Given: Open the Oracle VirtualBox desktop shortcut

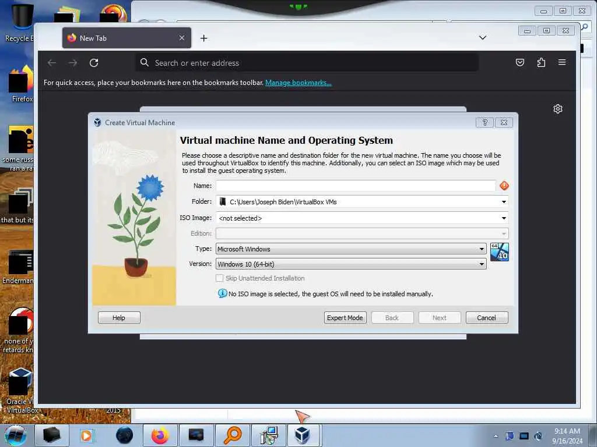Looking at the screenshot, I should pos(19,392).
